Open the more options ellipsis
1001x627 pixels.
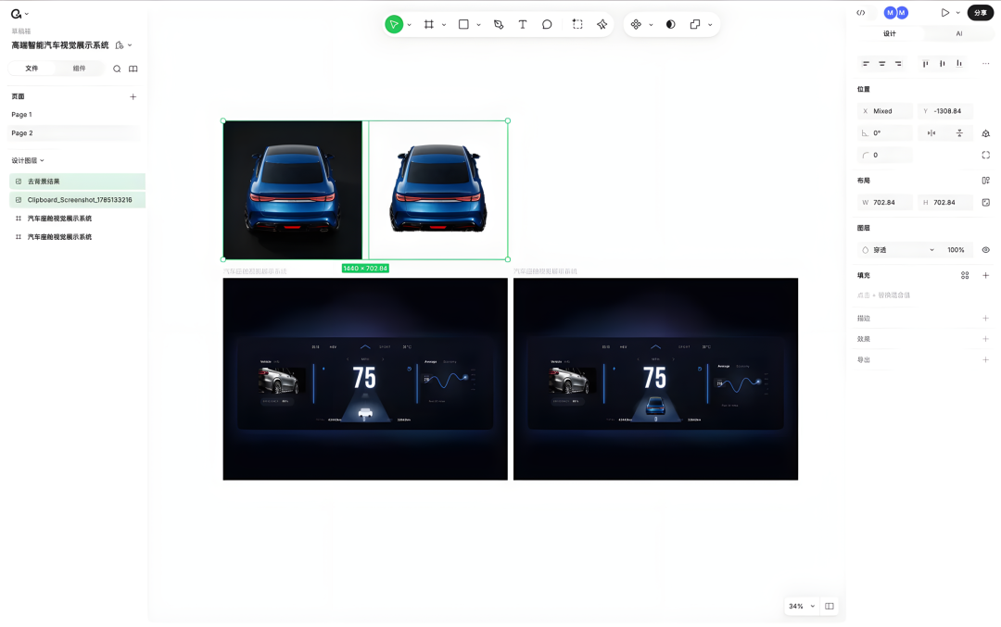(x=985, y=63)
